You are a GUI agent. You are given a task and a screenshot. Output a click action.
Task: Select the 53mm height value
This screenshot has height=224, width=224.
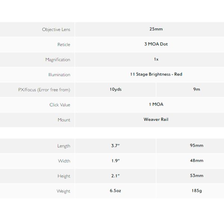click(197, 175)
